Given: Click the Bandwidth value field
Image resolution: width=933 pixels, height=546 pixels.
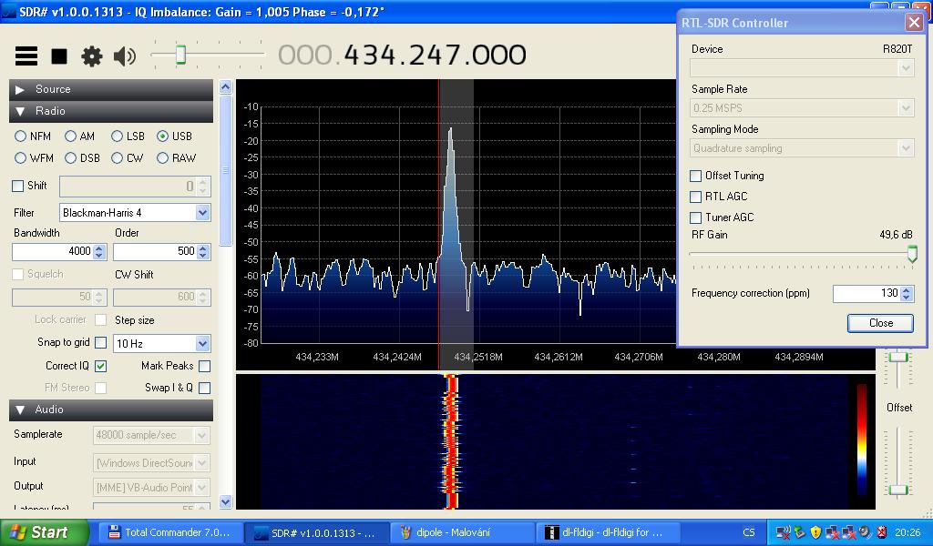Looking at the screenshot, I should [52, 251].
